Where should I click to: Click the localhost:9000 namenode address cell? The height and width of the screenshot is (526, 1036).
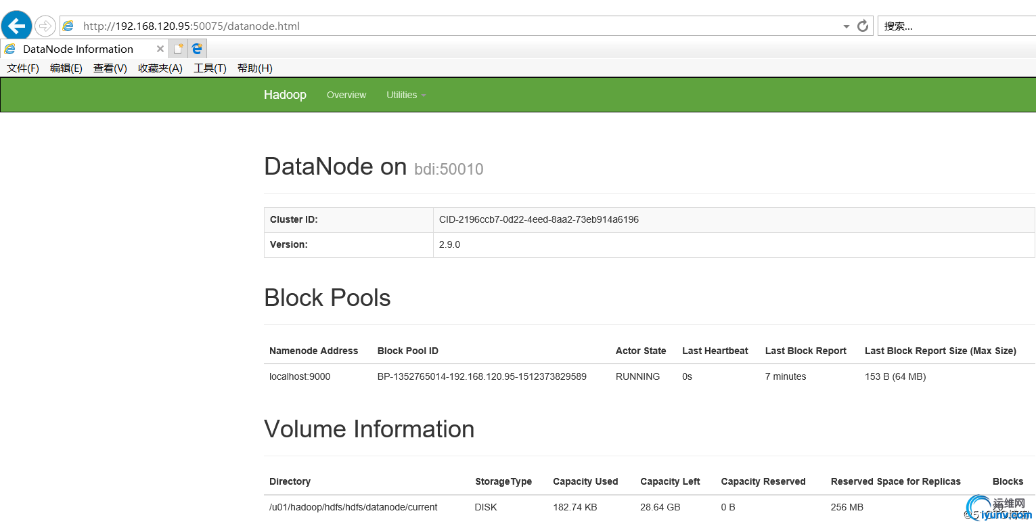tap(300, 376)
